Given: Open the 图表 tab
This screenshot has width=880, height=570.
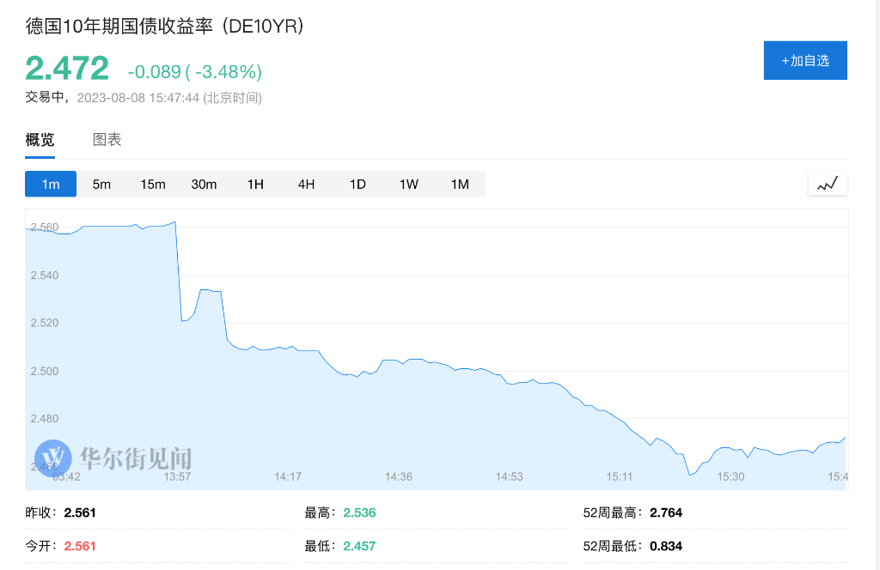Looking at the screenshot, I should (x=107, y=140).
